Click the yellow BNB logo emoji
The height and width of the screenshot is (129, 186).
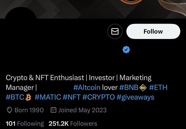click(143, 88)
